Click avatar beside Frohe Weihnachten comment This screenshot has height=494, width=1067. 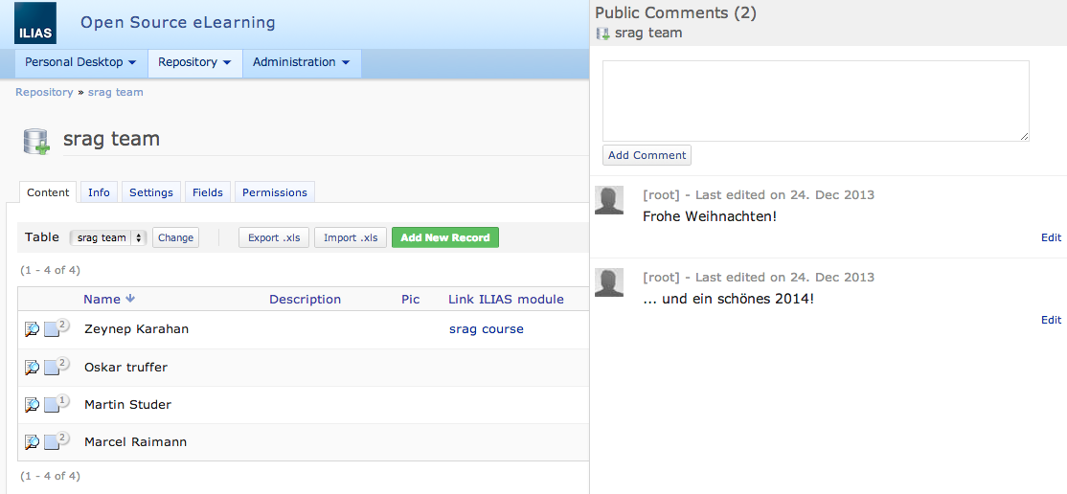(x=609, y=200)
